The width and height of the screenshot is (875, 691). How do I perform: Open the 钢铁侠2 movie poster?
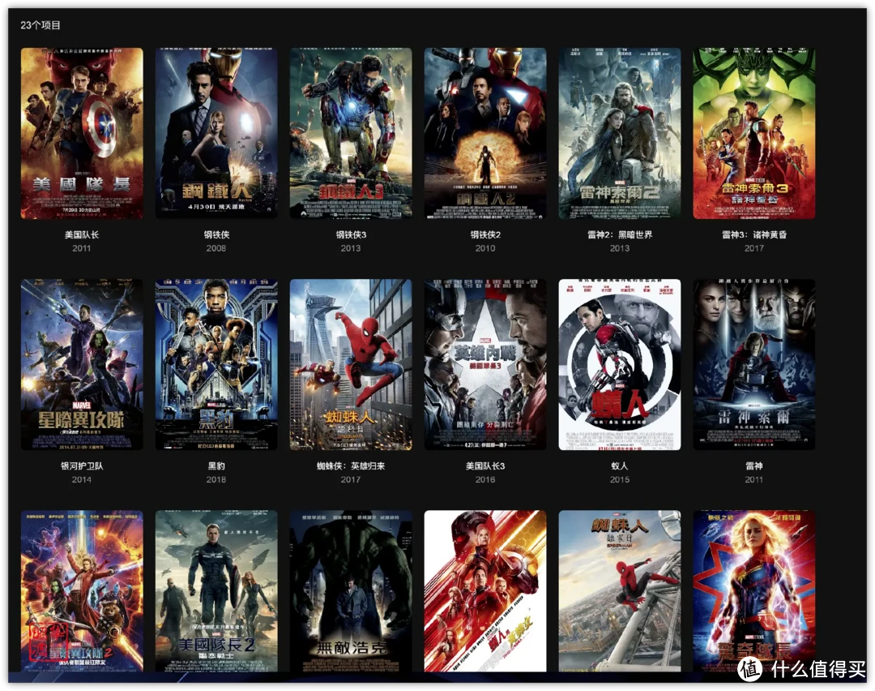pyautogui.click(x=485, y=133)
